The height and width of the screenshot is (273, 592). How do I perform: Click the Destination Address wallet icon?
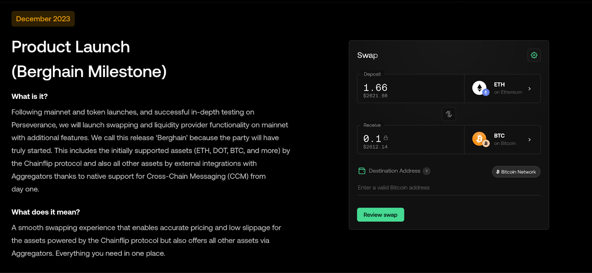(362, 171)
